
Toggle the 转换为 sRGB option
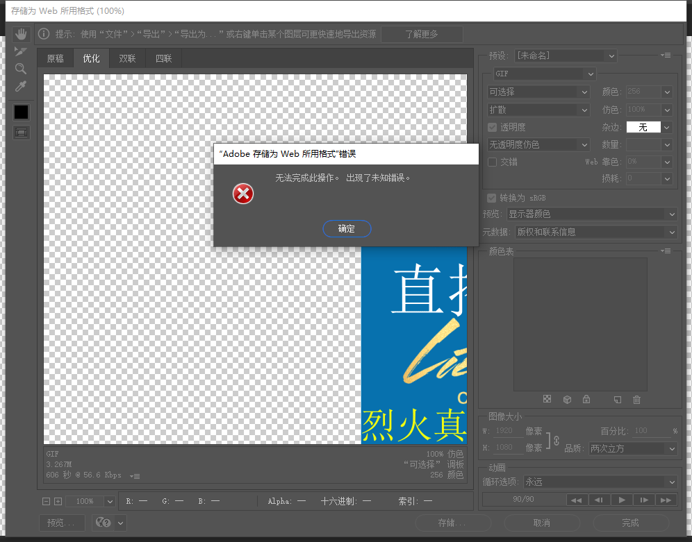(x=492, y=198)
